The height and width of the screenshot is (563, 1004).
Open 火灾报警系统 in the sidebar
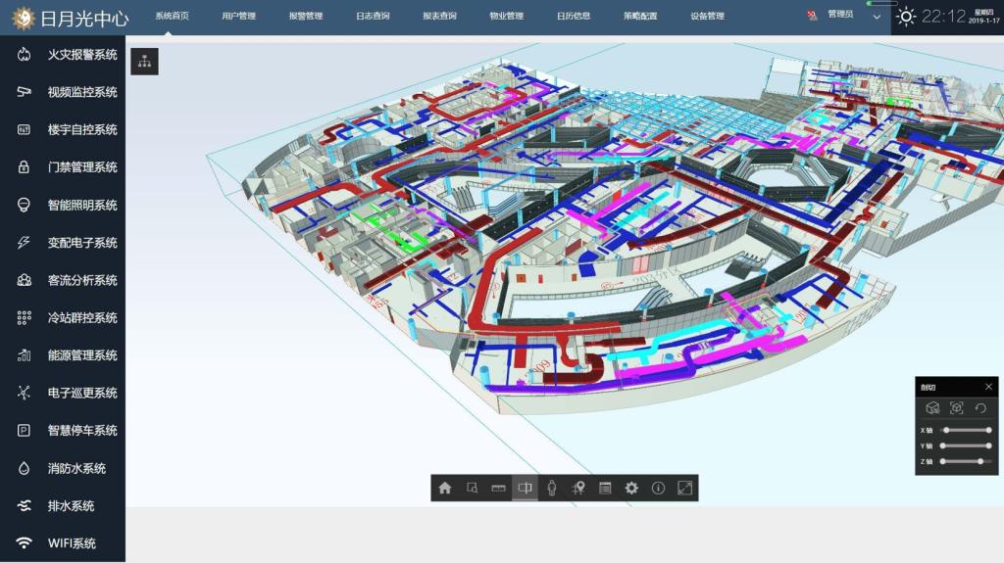point(82,55)
